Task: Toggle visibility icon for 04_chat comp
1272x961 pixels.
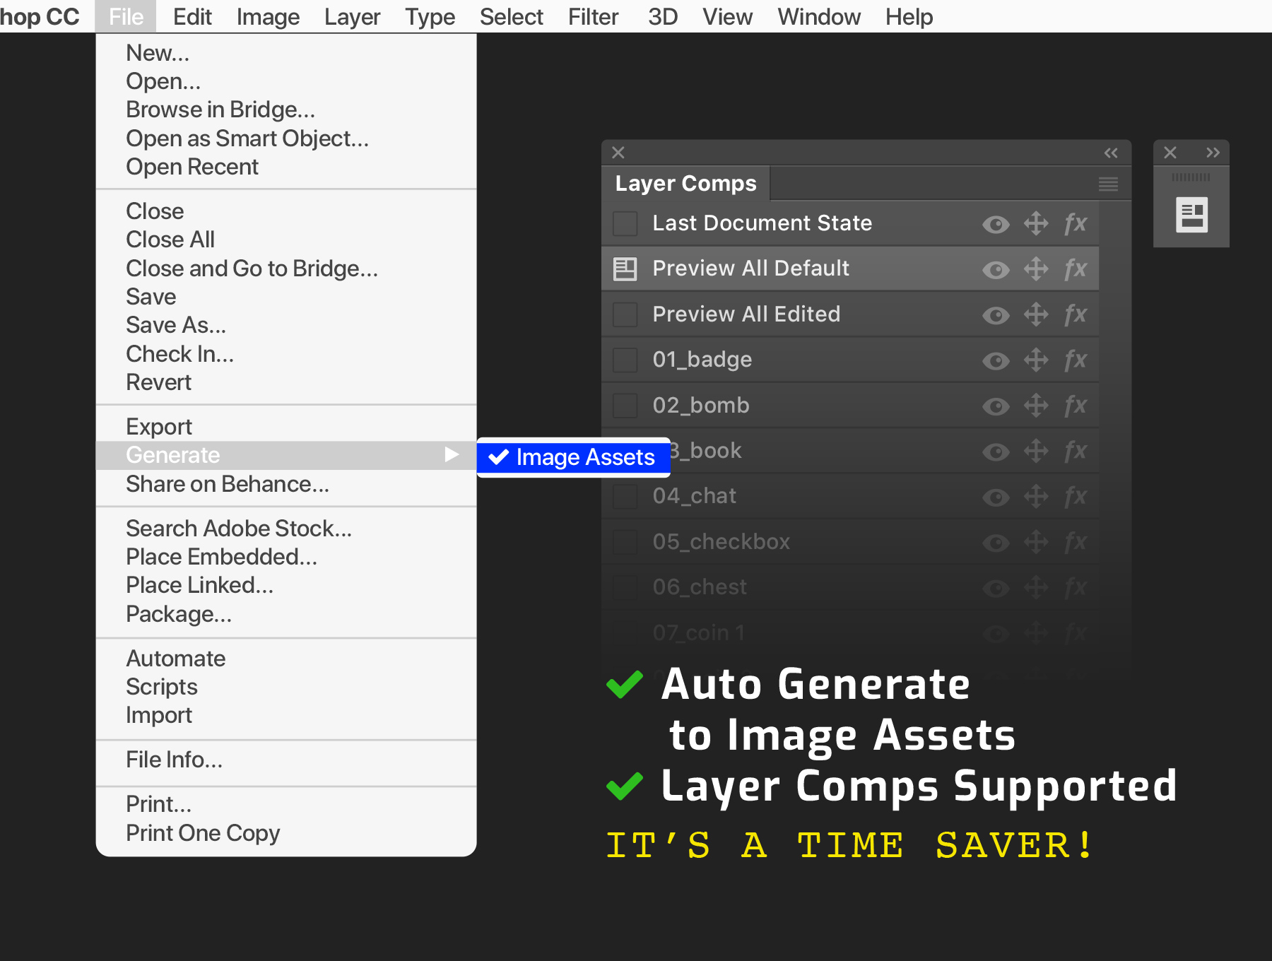Action: [996, 497]
